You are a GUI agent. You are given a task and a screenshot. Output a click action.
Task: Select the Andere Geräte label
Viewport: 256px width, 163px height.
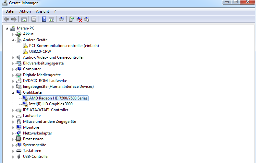point(35,40)
